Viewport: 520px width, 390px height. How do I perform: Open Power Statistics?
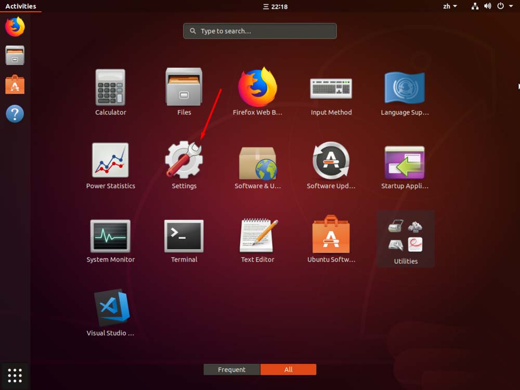pyautogui.click(x=110, y=161)
